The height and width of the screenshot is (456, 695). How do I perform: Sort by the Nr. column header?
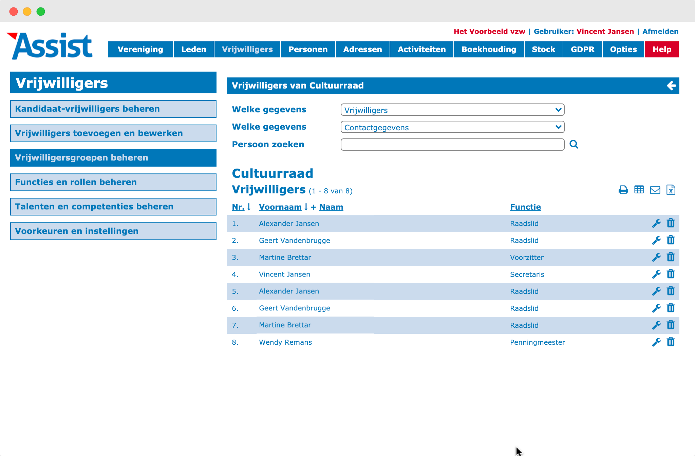238,207
